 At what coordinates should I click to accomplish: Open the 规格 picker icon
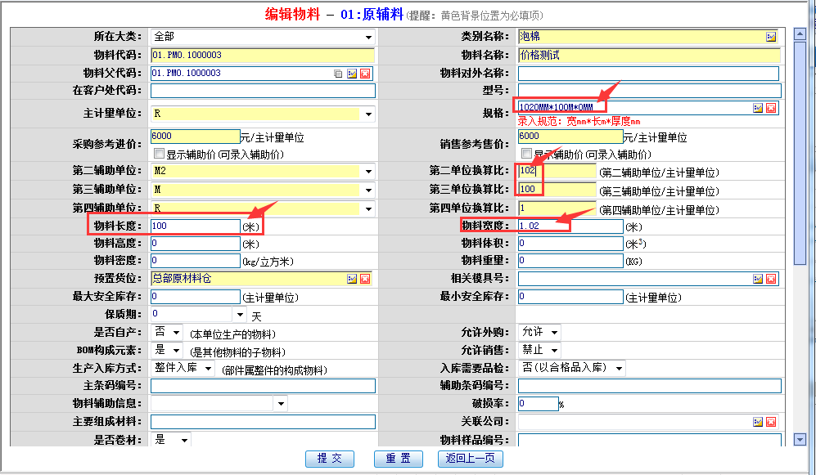click(x=758, y=108)
